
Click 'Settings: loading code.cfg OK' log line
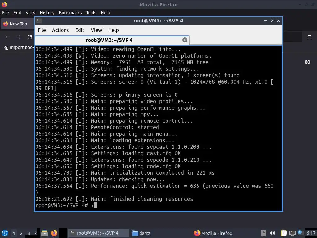108,166
